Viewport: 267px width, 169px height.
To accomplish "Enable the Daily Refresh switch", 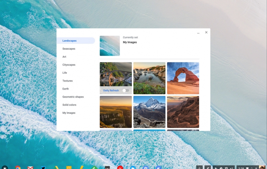I will pos(126,90).
